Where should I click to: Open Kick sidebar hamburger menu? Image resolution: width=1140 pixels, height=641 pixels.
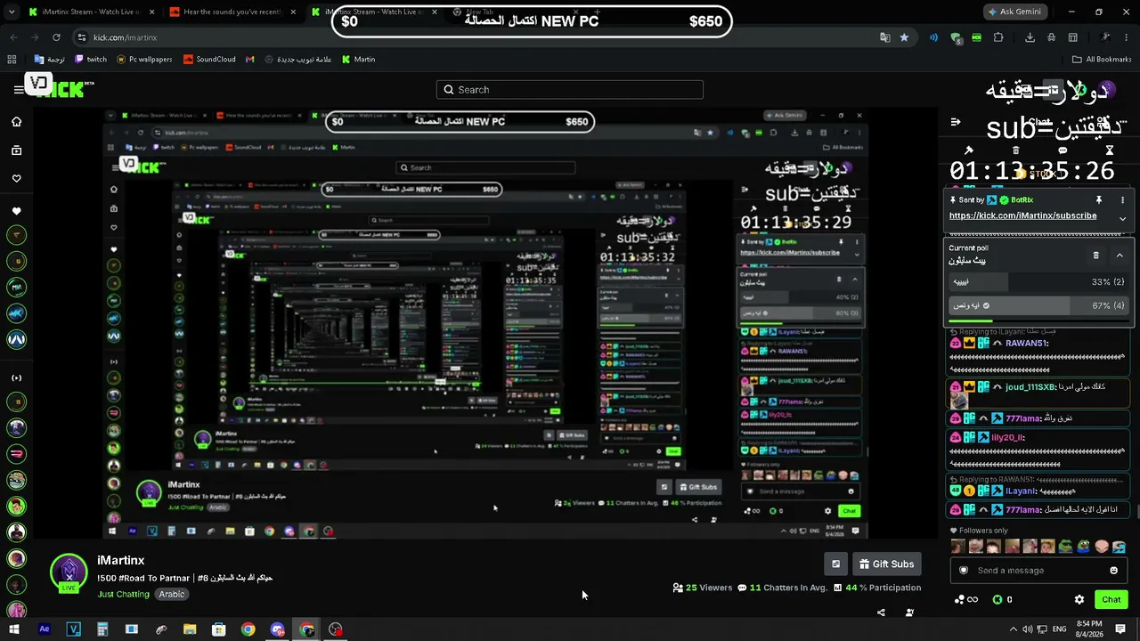click(x=19, y=89)
